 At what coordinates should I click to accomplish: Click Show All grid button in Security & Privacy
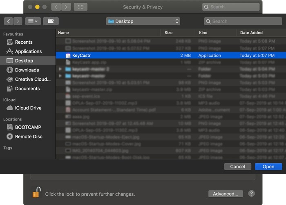(x=80, y=7)
